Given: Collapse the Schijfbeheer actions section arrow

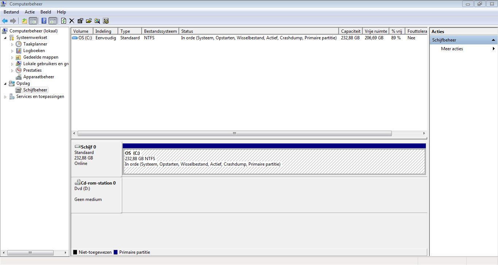Looking at the screenshot, I should pos(493,40).
